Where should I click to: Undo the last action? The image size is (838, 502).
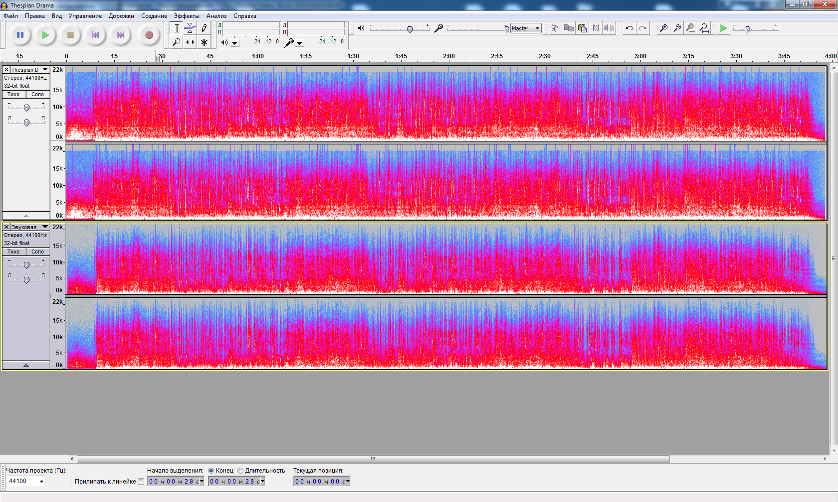[x=629, y=28]
